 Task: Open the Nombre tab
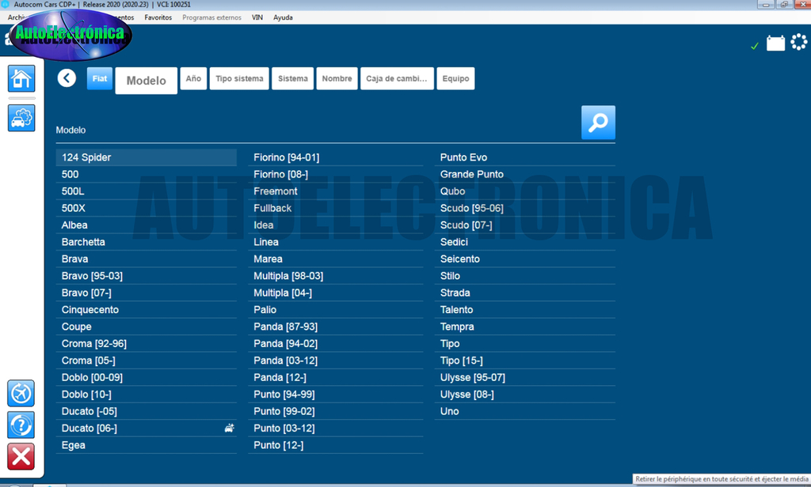point(337,78)
